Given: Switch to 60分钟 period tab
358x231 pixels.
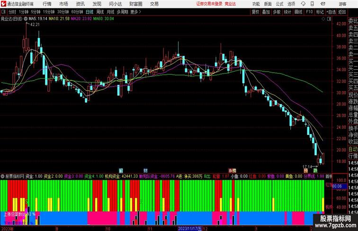Looking at the screenshot, I should [77, 12].
